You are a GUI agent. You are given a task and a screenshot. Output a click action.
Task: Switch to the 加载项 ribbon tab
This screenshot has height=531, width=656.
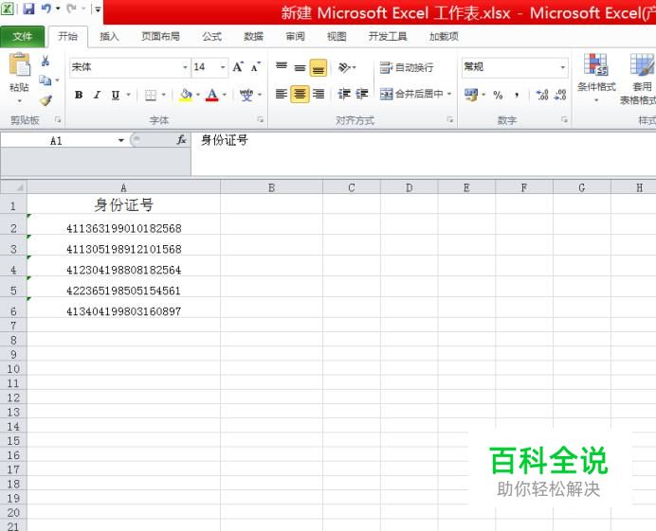[444, 37]
